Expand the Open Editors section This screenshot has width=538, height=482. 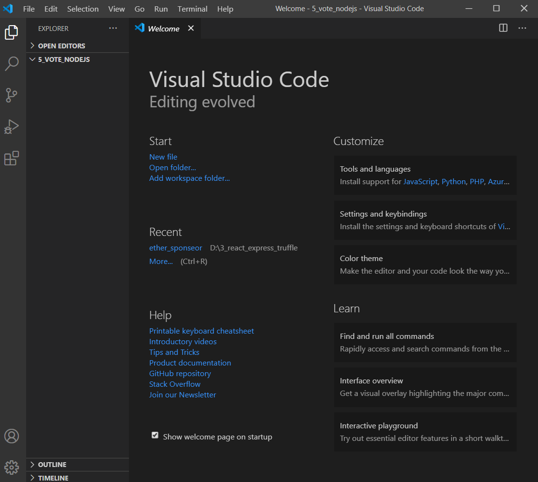tap(61, 46)
